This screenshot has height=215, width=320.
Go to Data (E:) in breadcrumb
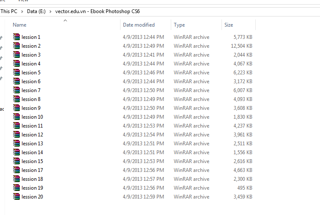pos(36,11)
